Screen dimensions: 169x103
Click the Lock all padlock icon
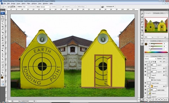155,62
